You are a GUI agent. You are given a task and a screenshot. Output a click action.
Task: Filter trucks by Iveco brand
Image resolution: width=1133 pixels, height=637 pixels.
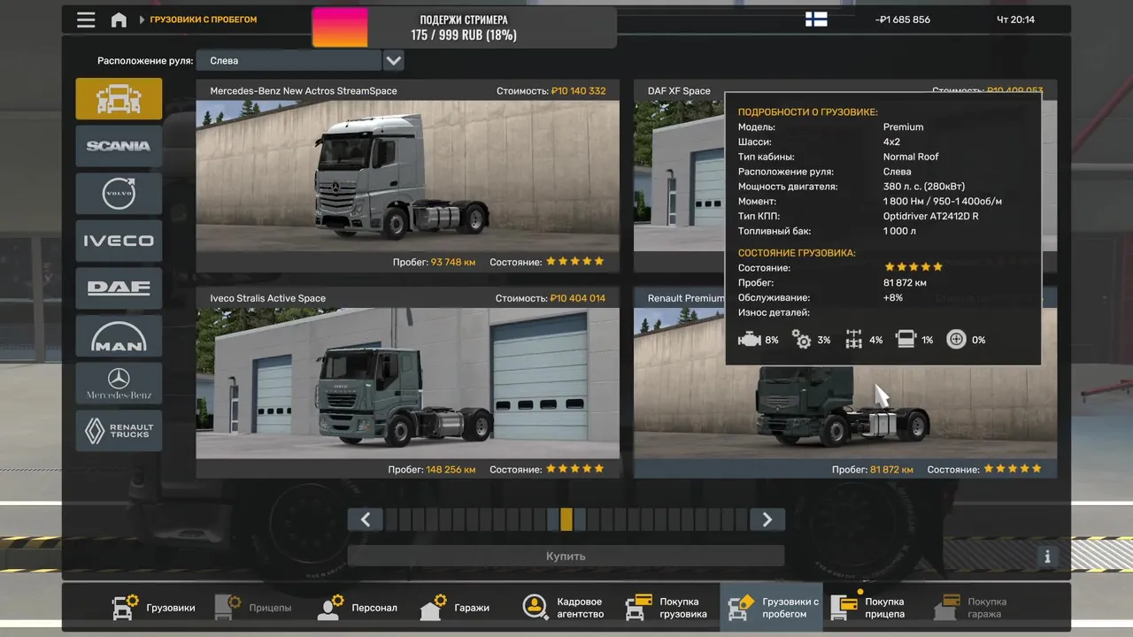[119, 241]
